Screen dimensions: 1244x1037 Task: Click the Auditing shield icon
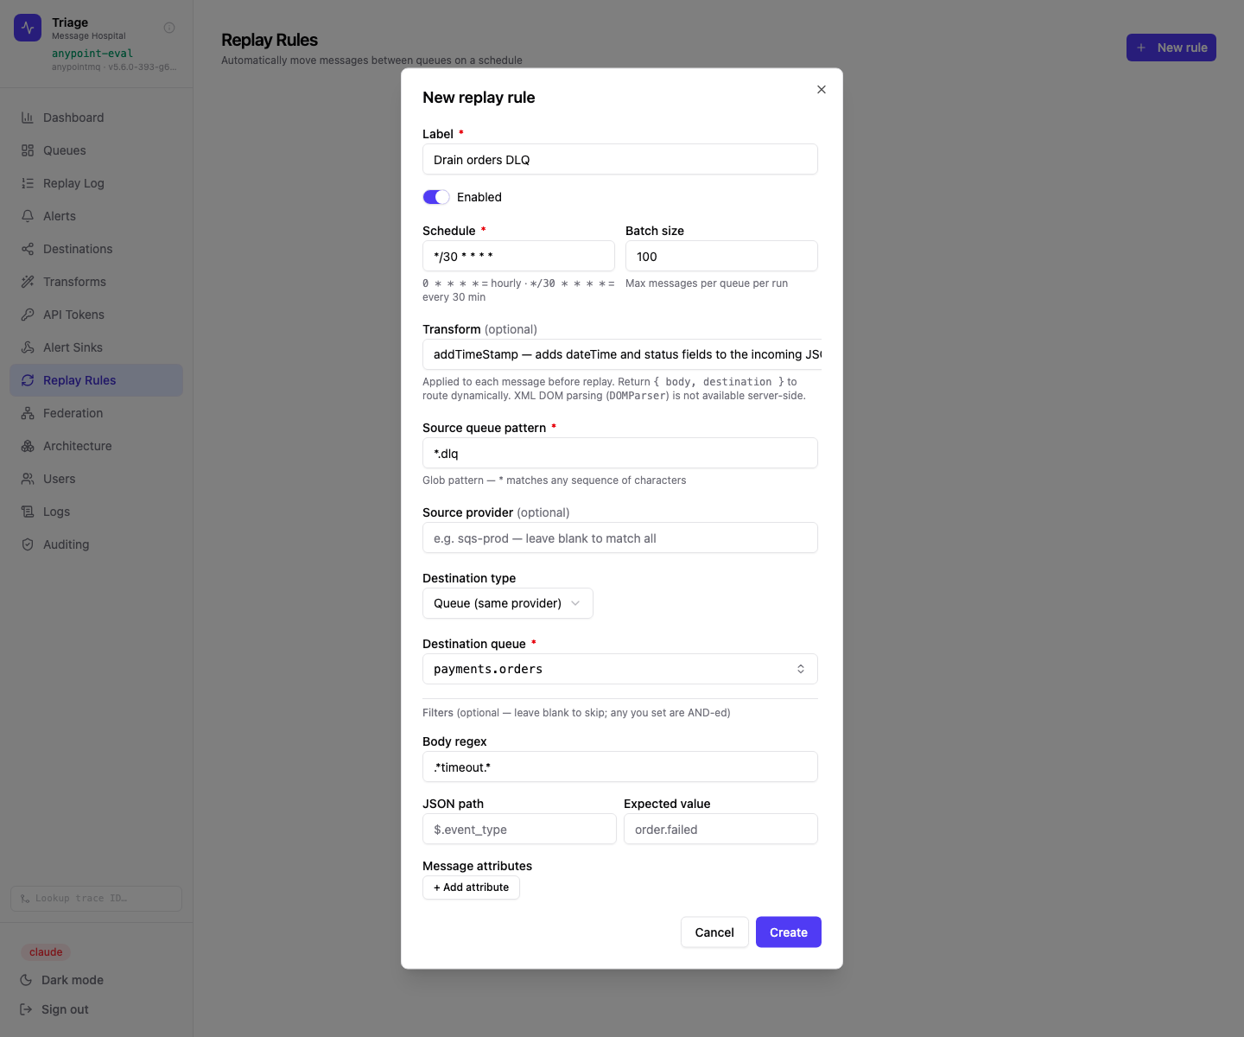click(28, 544)
